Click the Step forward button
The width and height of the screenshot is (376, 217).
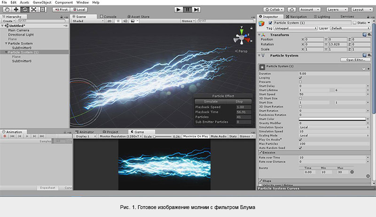pos(197,9)
